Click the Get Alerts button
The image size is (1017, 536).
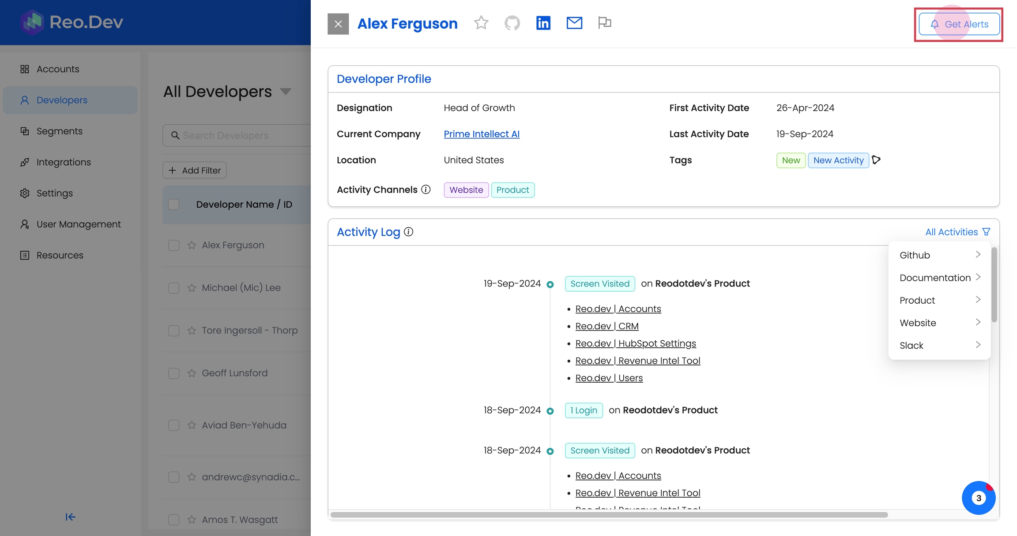[x=959, y=24]
